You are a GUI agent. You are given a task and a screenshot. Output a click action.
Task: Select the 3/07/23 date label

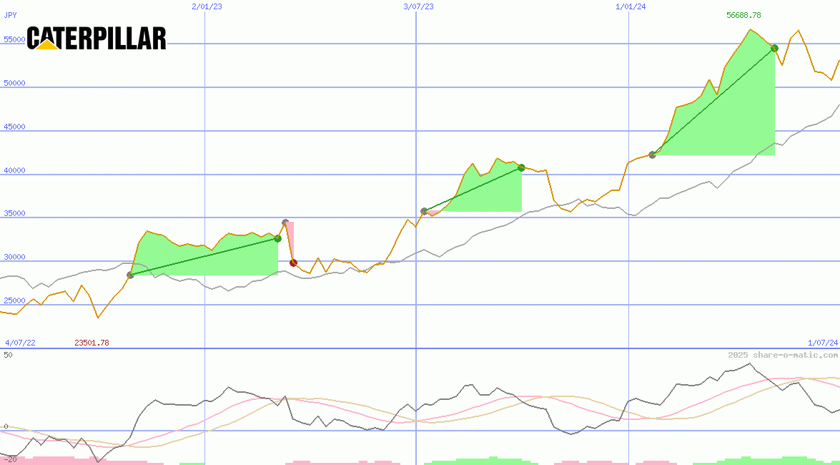(x=418, y=6)
